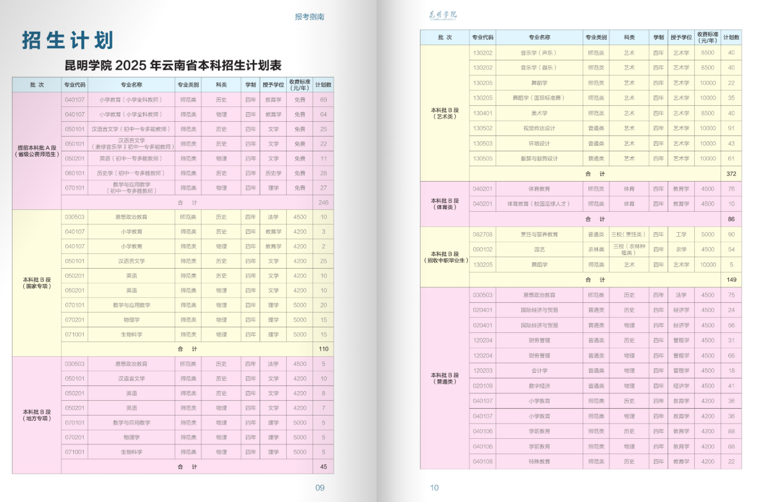This screenshot has height=502, width=758.
Task: Click major 美术学
Action: click(539, 113)
